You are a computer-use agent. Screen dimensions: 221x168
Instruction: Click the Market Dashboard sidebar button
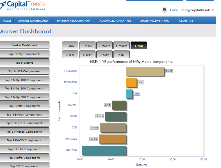24,45
